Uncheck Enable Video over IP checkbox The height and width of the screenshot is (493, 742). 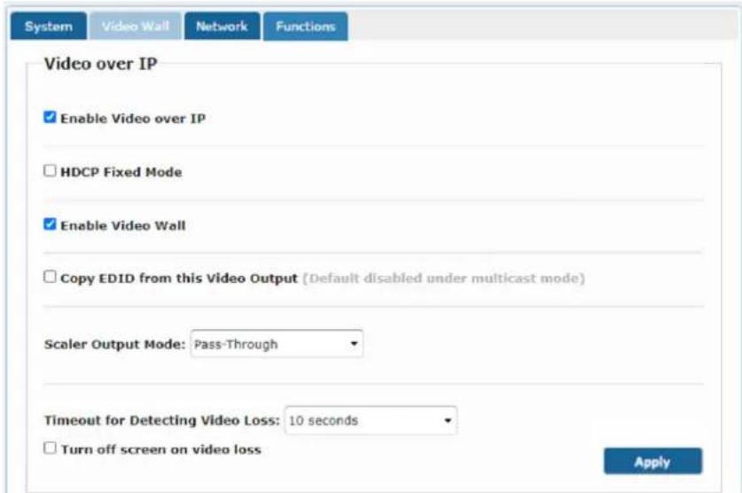[x=50, y=117]
